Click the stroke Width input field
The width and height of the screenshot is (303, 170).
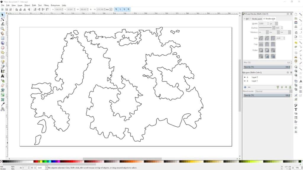(263, 24)
